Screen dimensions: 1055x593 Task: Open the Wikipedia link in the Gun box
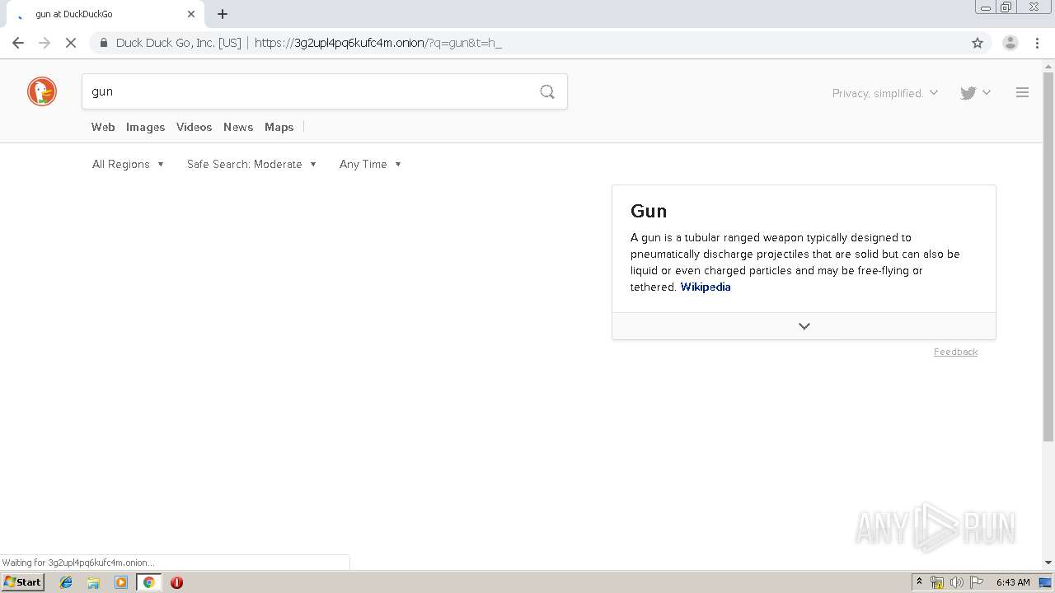706,287
